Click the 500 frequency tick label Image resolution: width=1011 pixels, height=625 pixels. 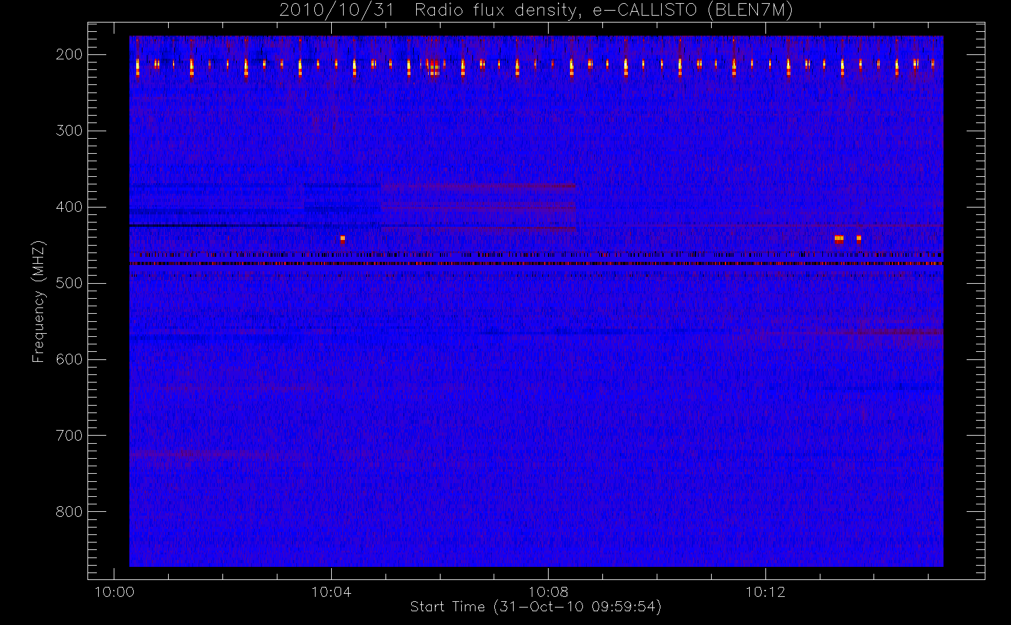69,283
